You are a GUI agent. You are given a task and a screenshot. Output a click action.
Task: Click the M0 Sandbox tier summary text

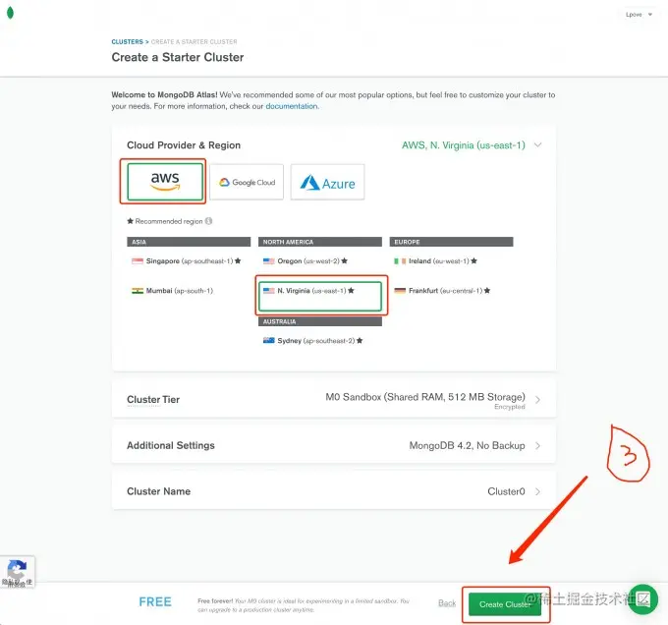pyautogui.click(x=425, y=397)
